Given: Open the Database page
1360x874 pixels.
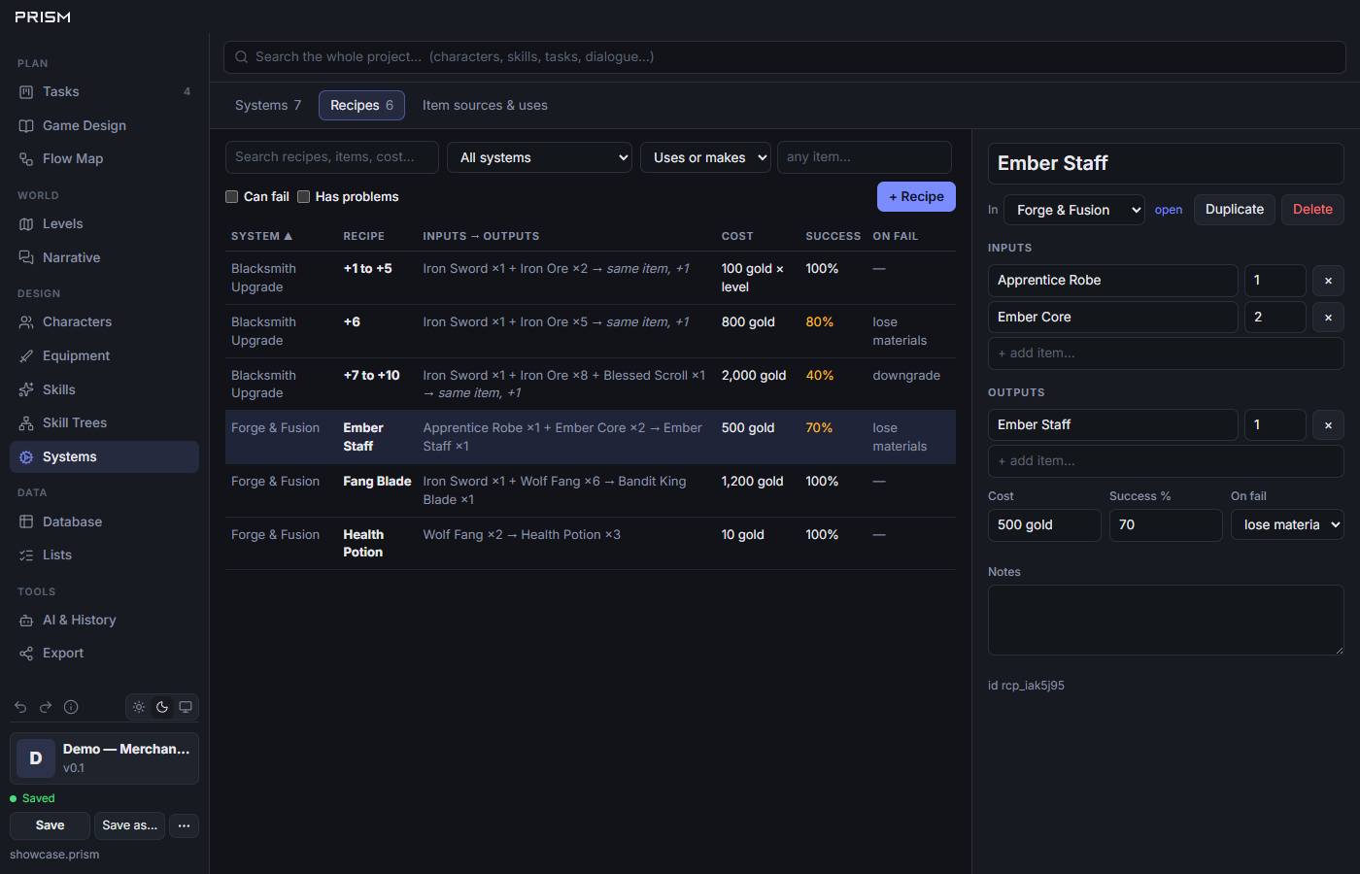Looking at the screenshot, I should (x=104, y=521).
